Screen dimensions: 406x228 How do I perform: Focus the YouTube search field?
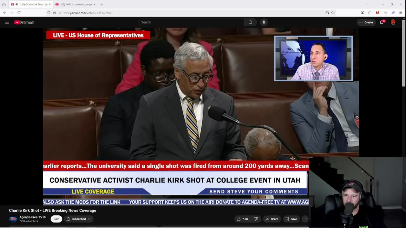191,22
